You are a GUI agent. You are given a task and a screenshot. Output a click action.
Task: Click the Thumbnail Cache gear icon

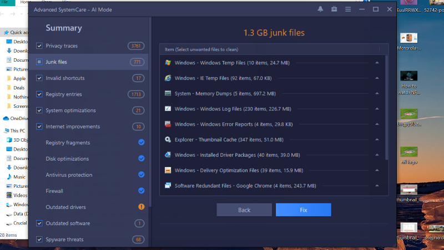click(x=168, y=139)
